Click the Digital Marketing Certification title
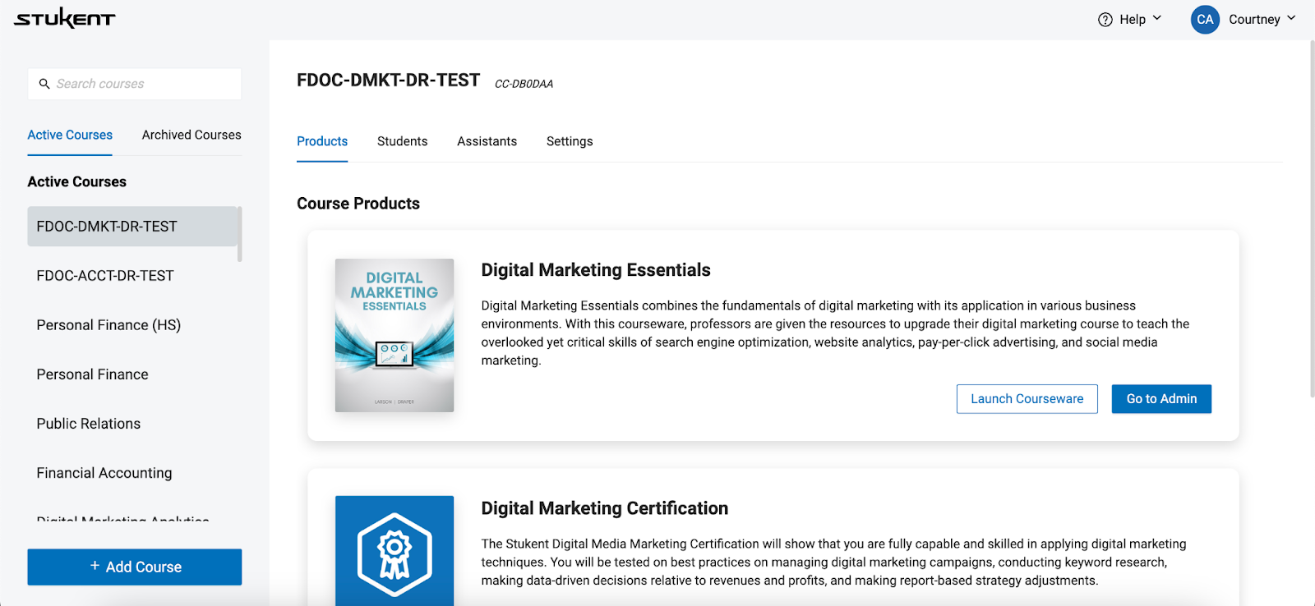The height and width of the screenshot is (606, 1315). point(605,508)
